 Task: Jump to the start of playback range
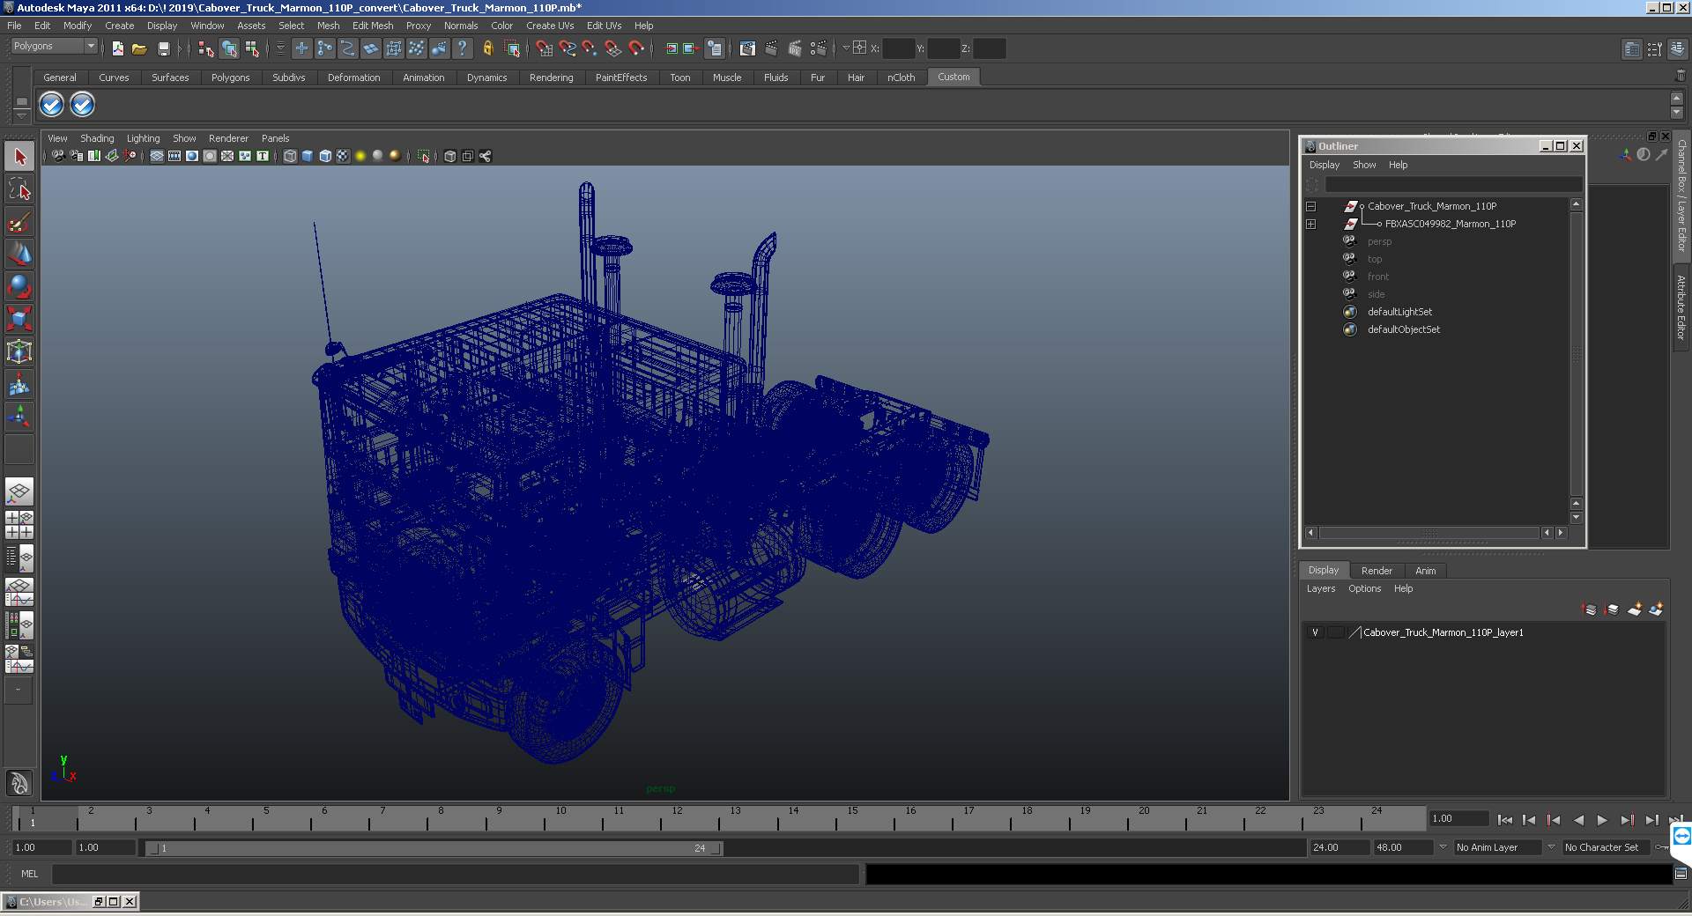pyautogui.click(x=1505, y=820)
